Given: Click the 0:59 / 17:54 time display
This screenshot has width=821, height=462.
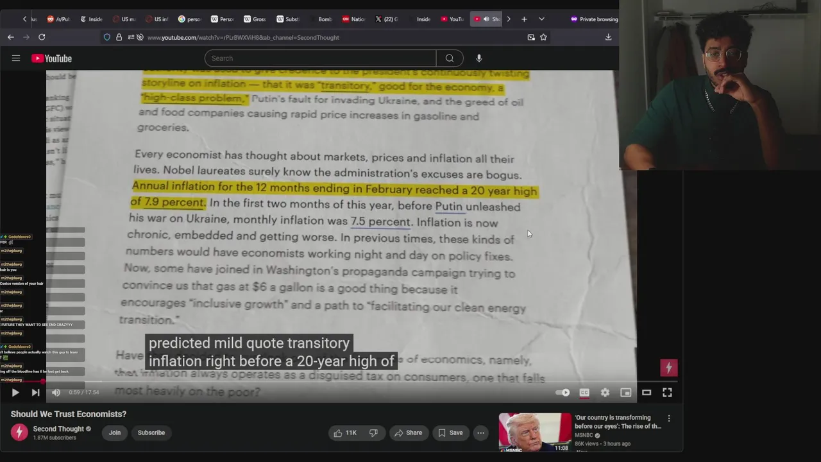Looking at the screenshot, I should (84, 393).
